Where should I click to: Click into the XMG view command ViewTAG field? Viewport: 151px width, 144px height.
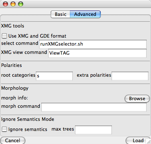point(97,53)
